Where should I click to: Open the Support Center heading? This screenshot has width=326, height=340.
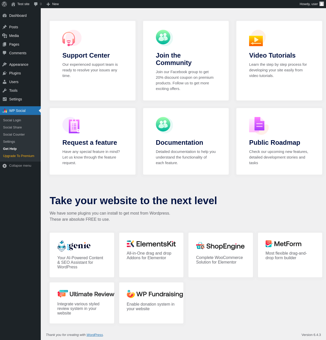click(86, 55)
